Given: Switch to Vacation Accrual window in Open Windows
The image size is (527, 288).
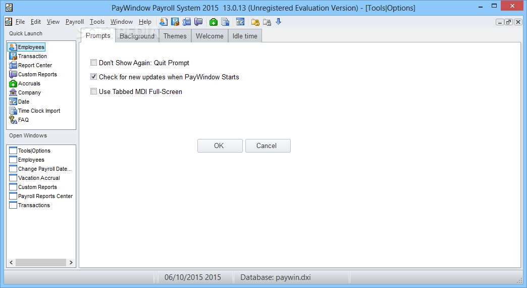Looking at the screenshot, I should [35, 178].
